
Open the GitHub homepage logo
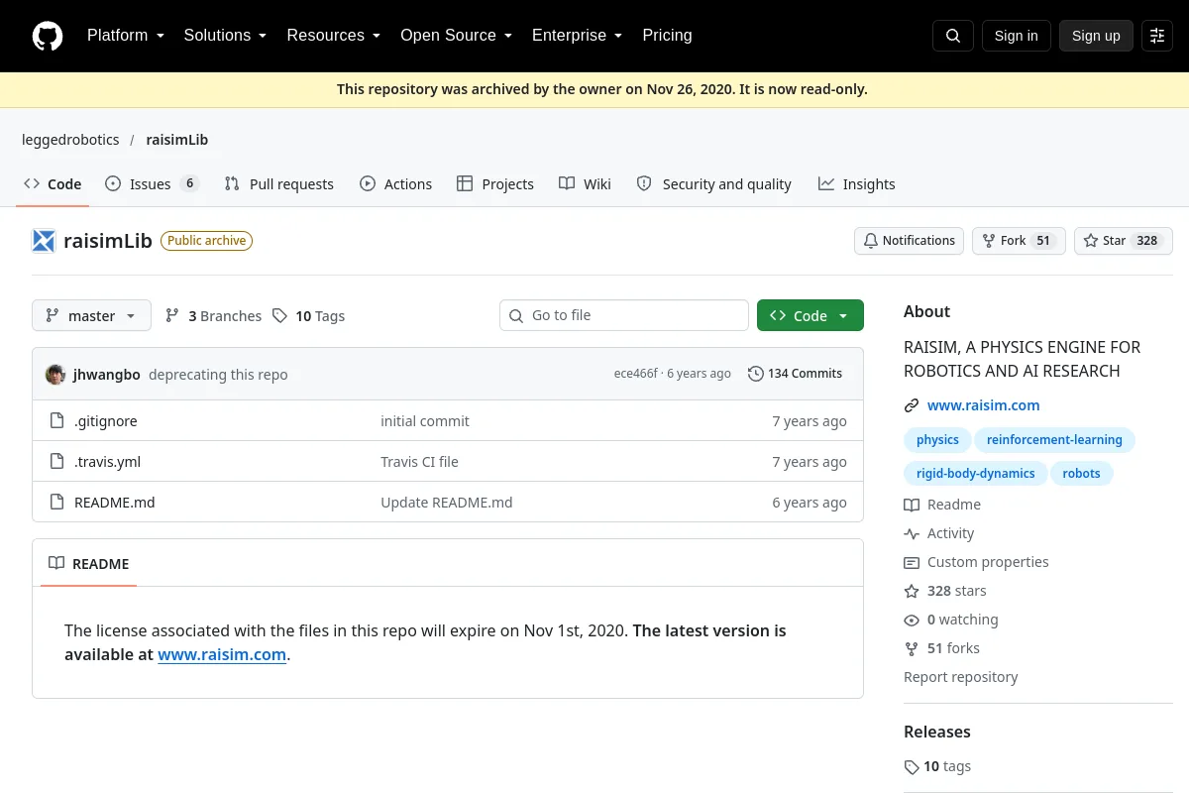tap(48, 36)
